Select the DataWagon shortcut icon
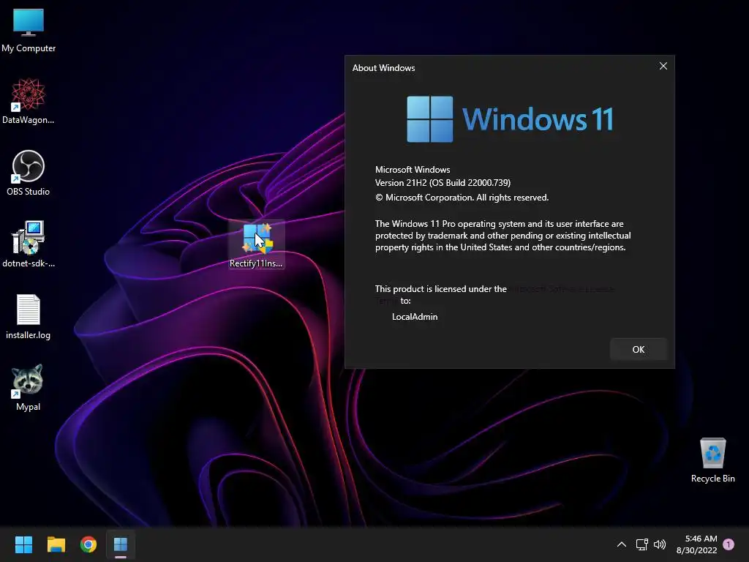This screenshot has height=562, width=749. click(29, 101)
